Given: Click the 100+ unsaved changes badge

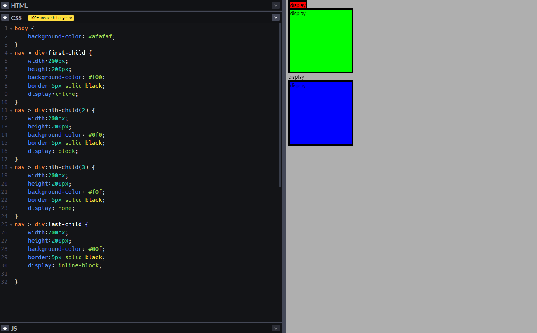Looking at the screenshot, I should coord(51,18).
